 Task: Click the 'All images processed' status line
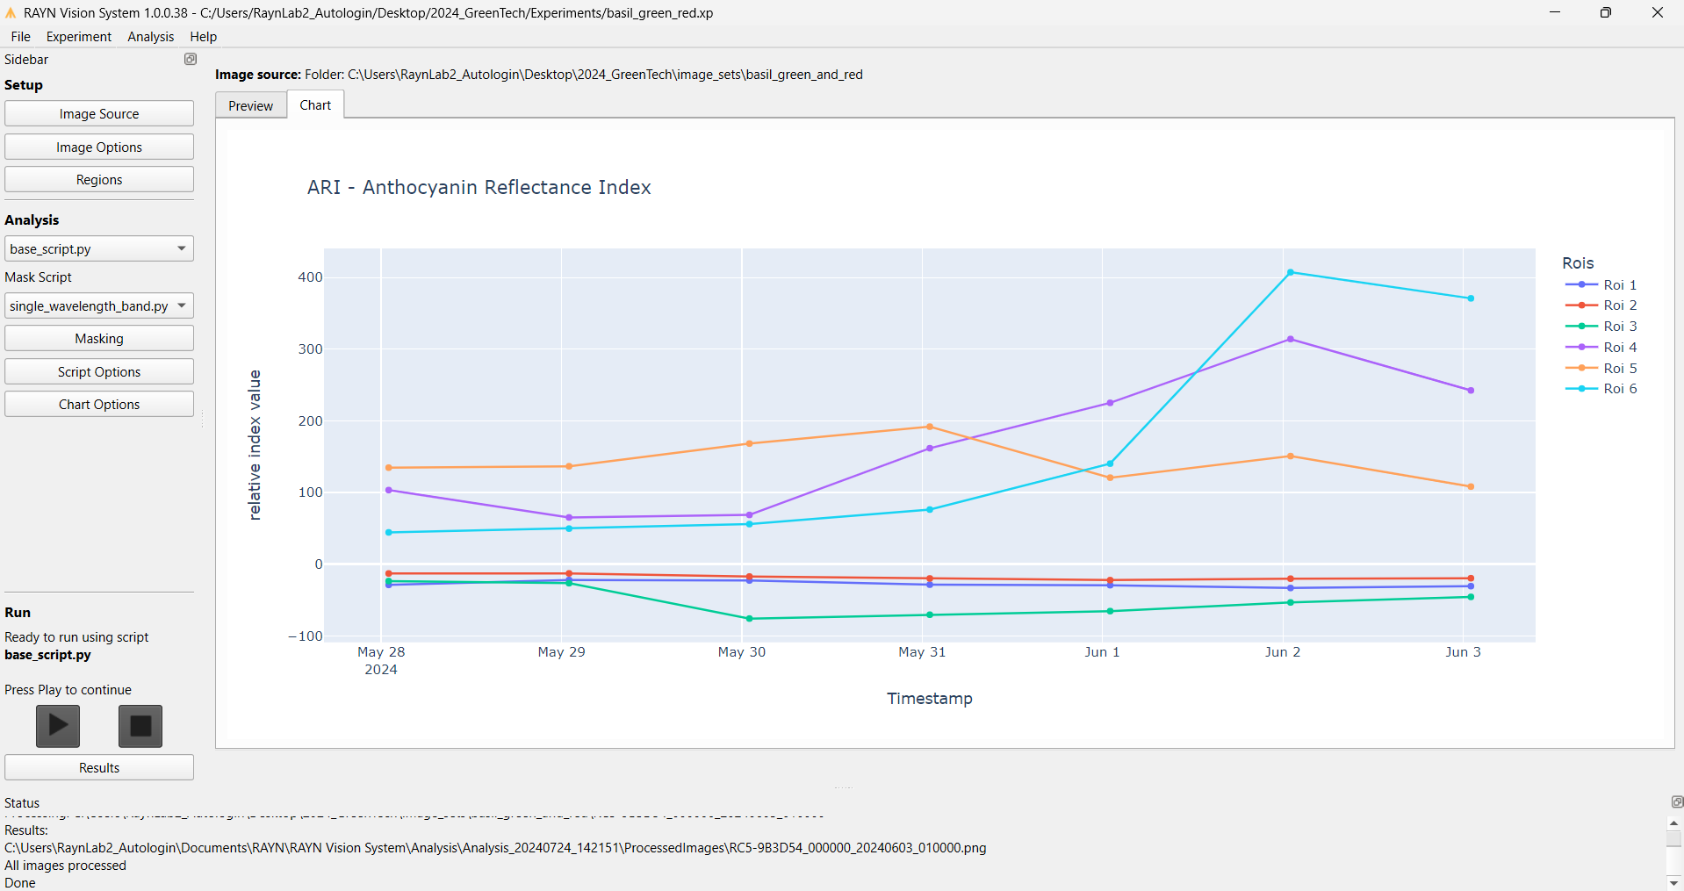pos(65,865)
